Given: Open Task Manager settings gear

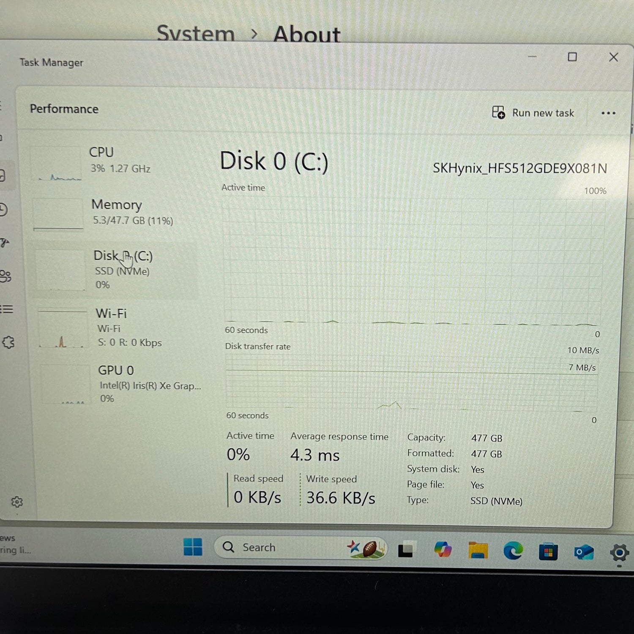Looking at the screenshot, I should click(x=17, y=502).
